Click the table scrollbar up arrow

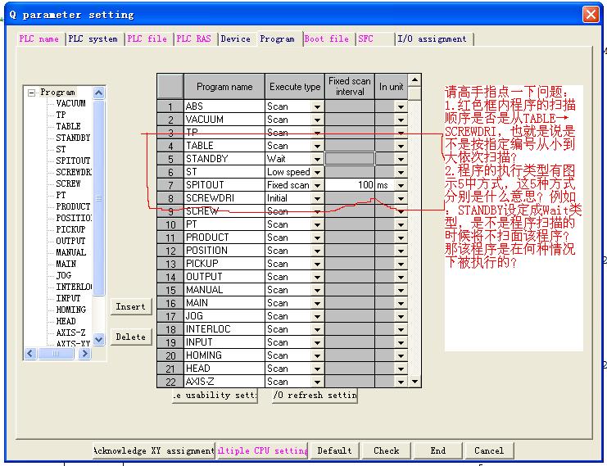(x=414, y=80)
